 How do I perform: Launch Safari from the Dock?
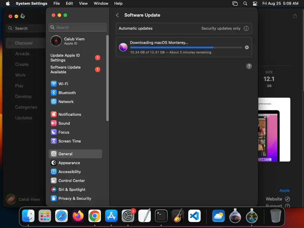[61, 216]
